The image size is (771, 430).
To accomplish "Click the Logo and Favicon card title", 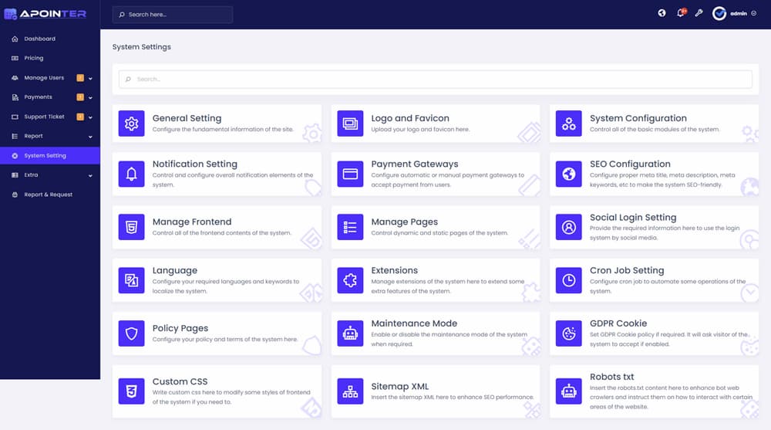I will pos(410,118).
